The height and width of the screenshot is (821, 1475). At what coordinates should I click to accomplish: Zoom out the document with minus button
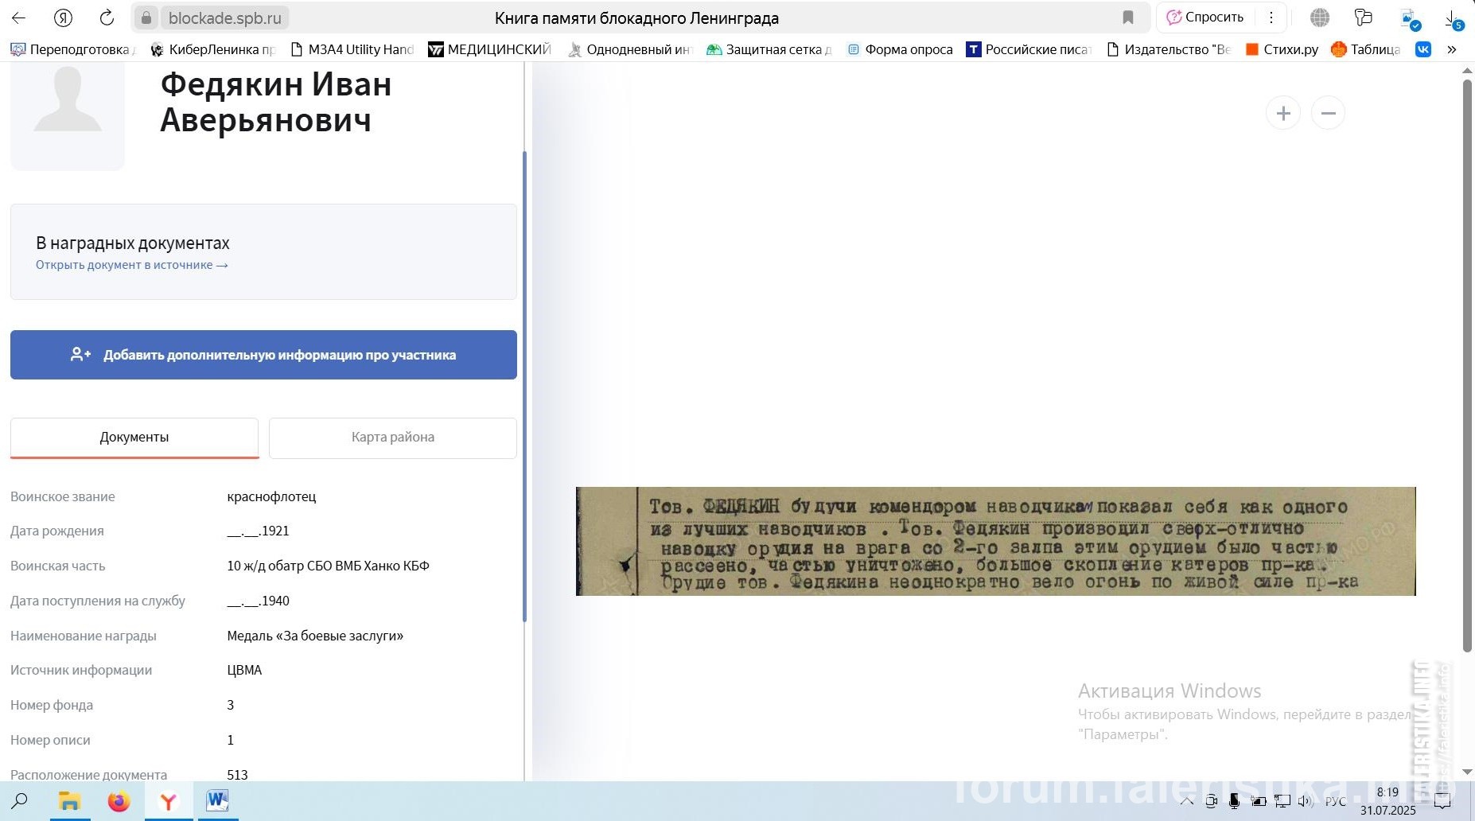(1328, 113)
